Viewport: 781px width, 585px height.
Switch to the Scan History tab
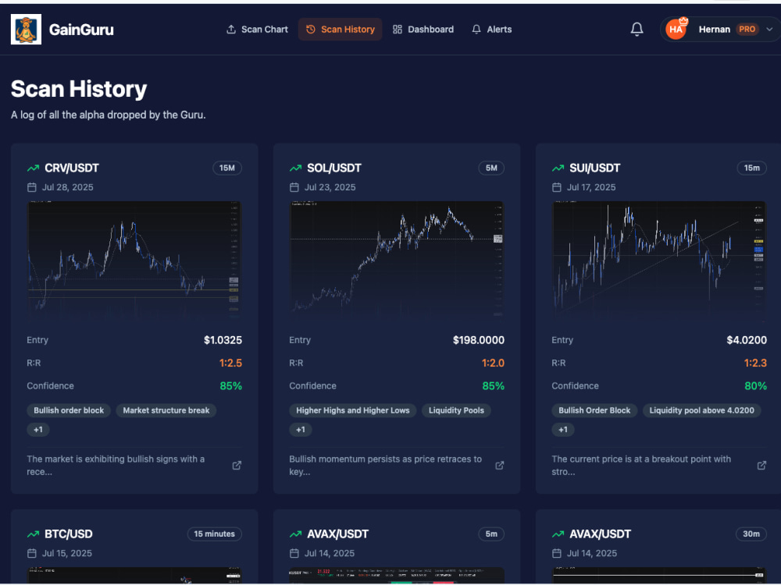tap(341, 30)
